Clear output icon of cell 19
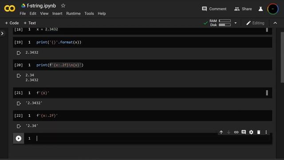 (x=19, y=53)
